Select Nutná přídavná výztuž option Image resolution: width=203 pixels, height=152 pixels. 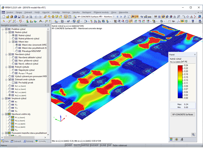13,38
